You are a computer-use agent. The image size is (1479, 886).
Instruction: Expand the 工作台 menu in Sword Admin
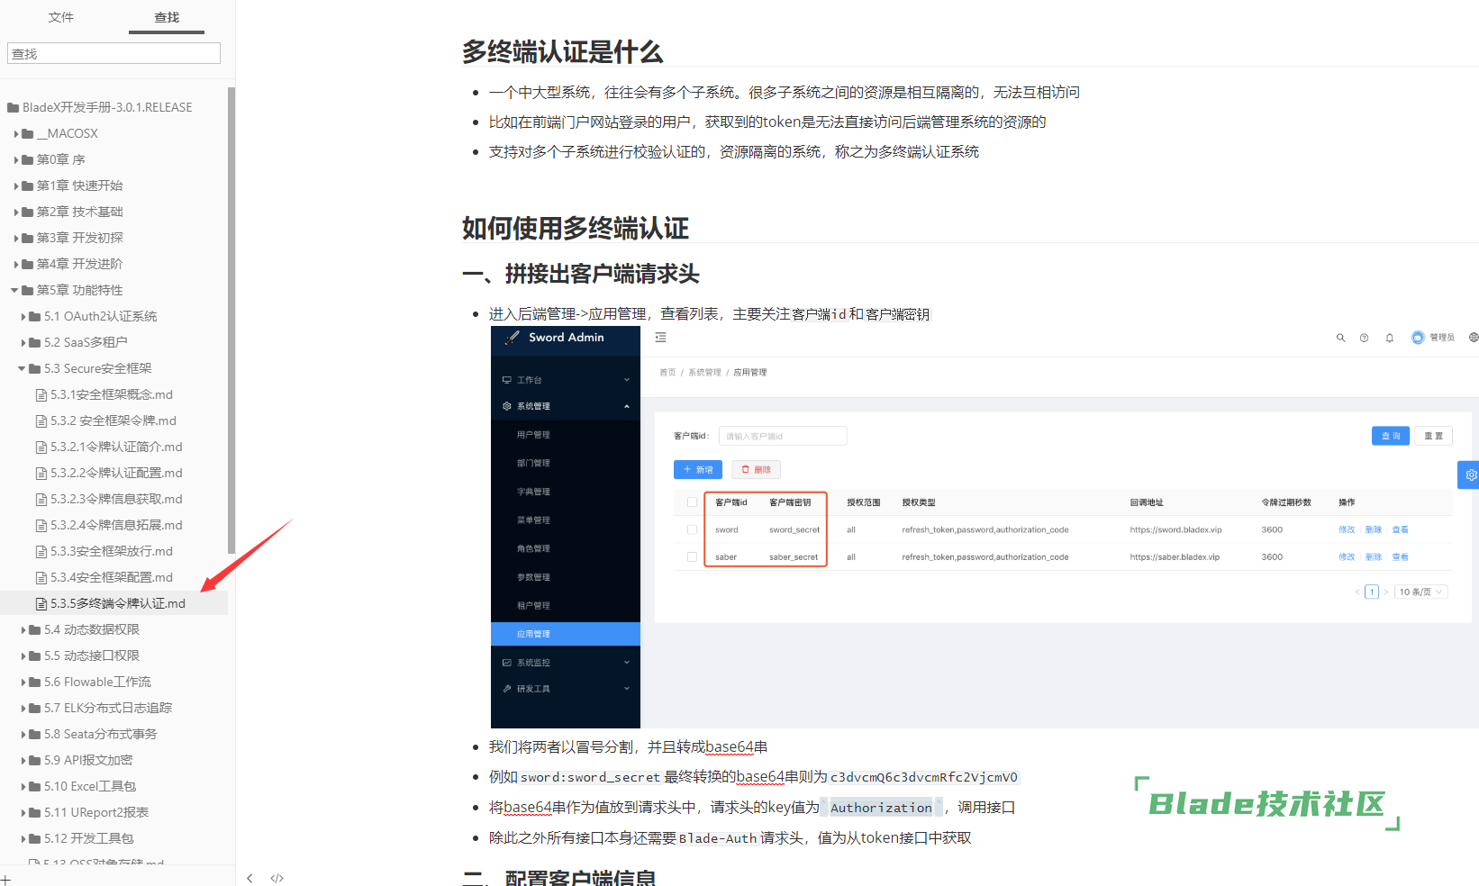[x=566, y=380]
